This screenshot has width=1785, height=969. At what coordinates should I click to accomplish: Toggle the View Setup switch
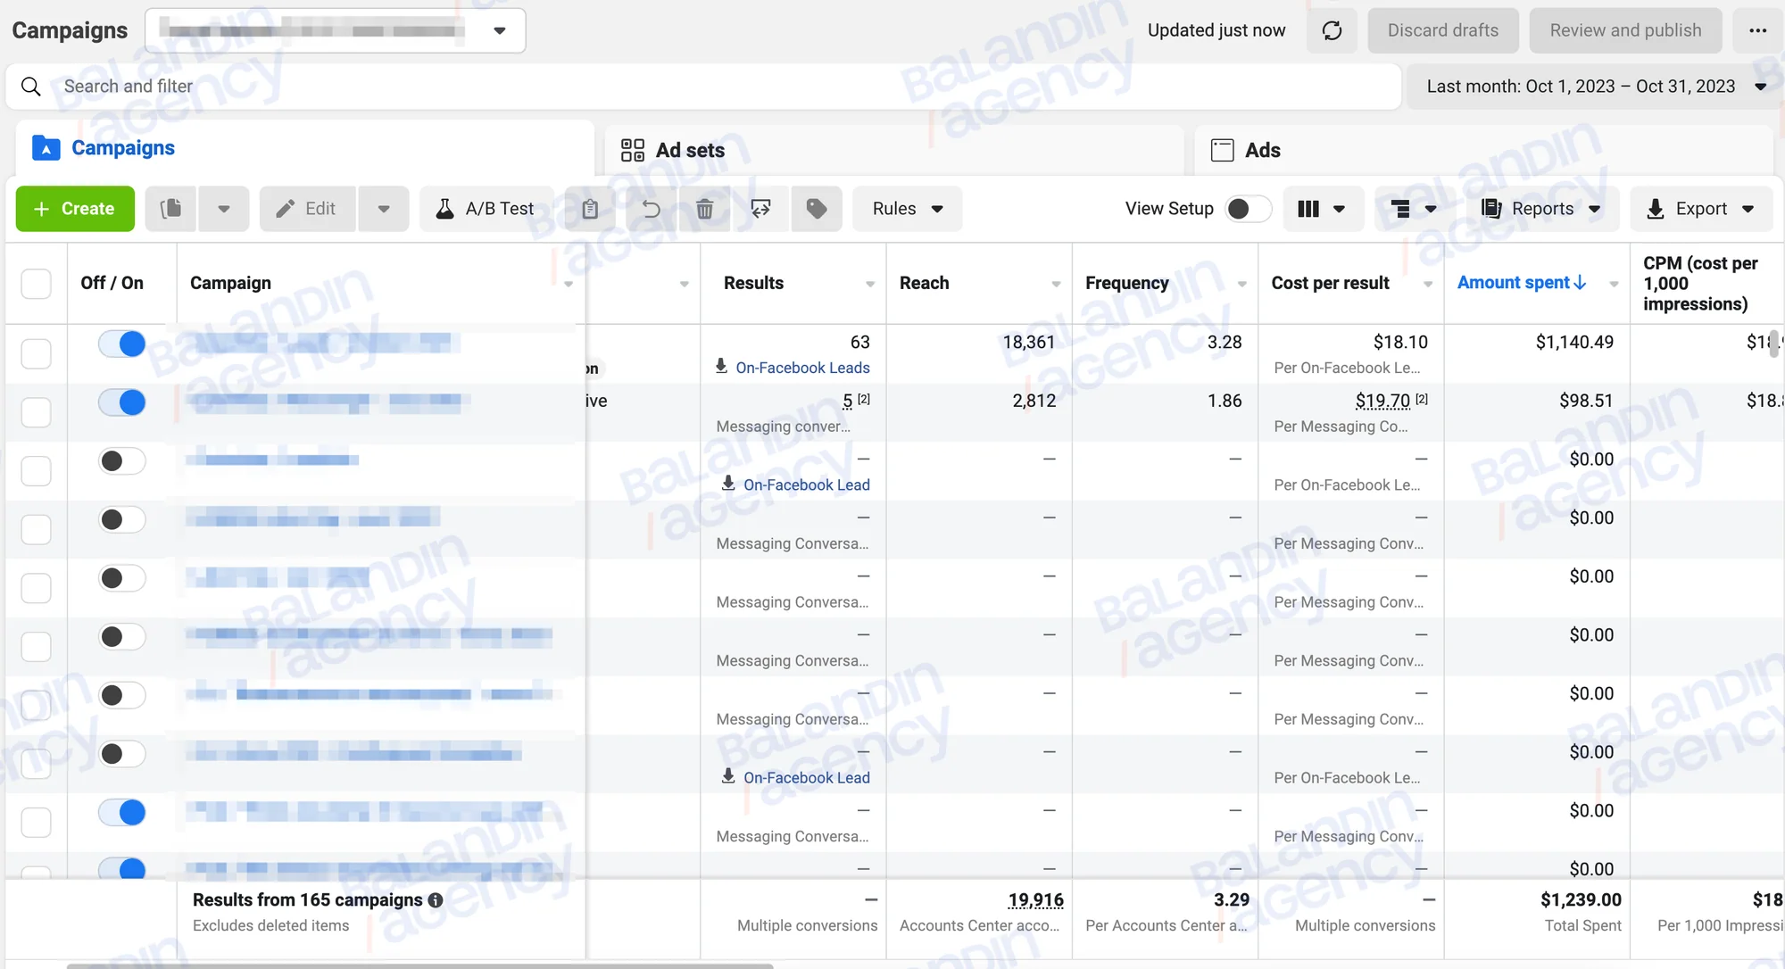[x=1248, y=209]
